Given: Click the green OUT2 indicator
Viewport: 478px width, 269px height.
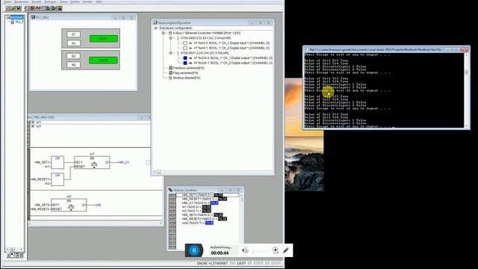Looking at the screenshot, I should click(103, 61).
